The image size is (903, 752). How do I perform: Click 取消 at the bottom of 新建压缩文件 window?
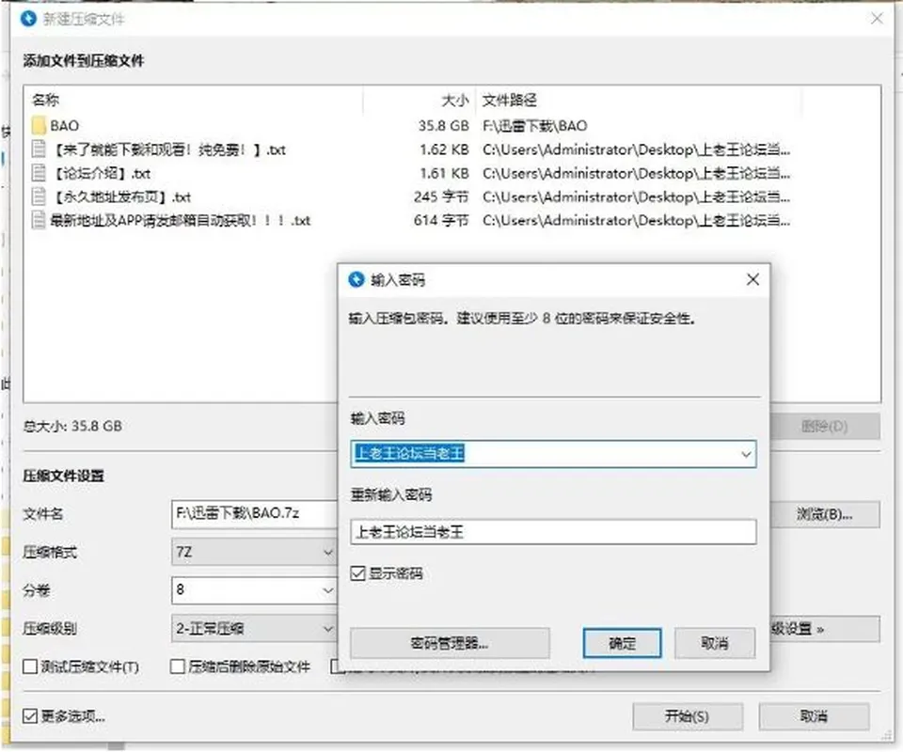(814, 716)
